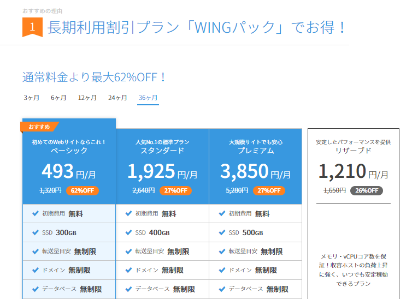Click the 26%OFF badge on リザーブド plan
The height and width of the screenshot is (299, 418).
(x=367, y=190)
